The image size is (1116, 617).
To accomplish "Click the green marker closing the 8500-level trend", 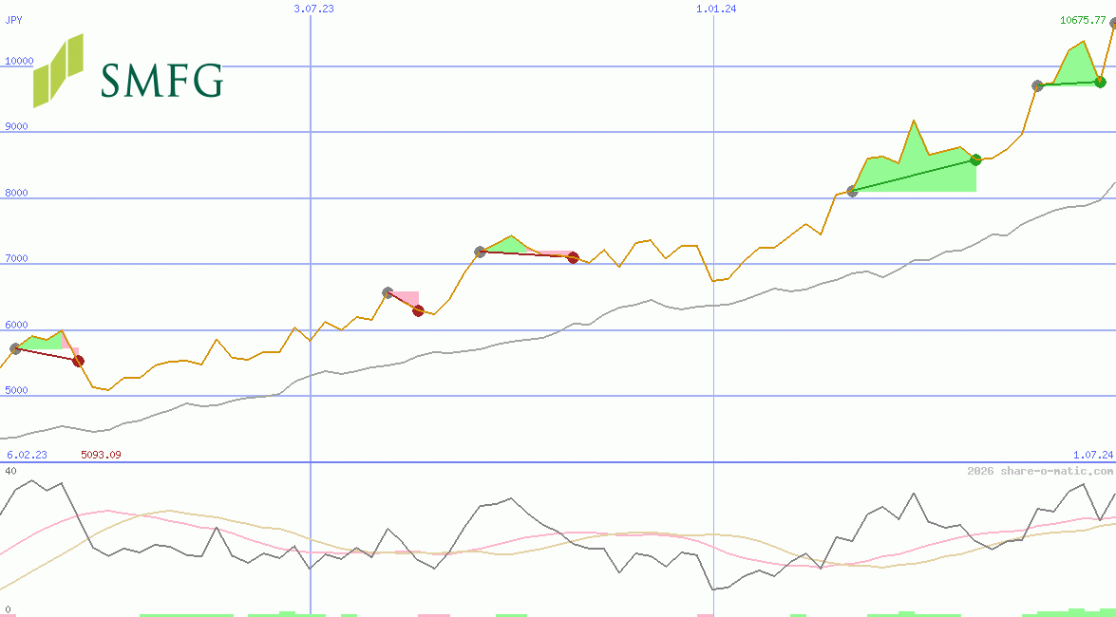I will point(975,160).
